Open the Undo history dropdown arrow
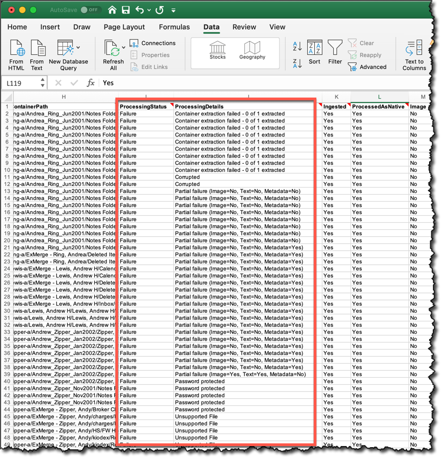The height and width of the screenshot is (458, 441). (x=149, y=10)
